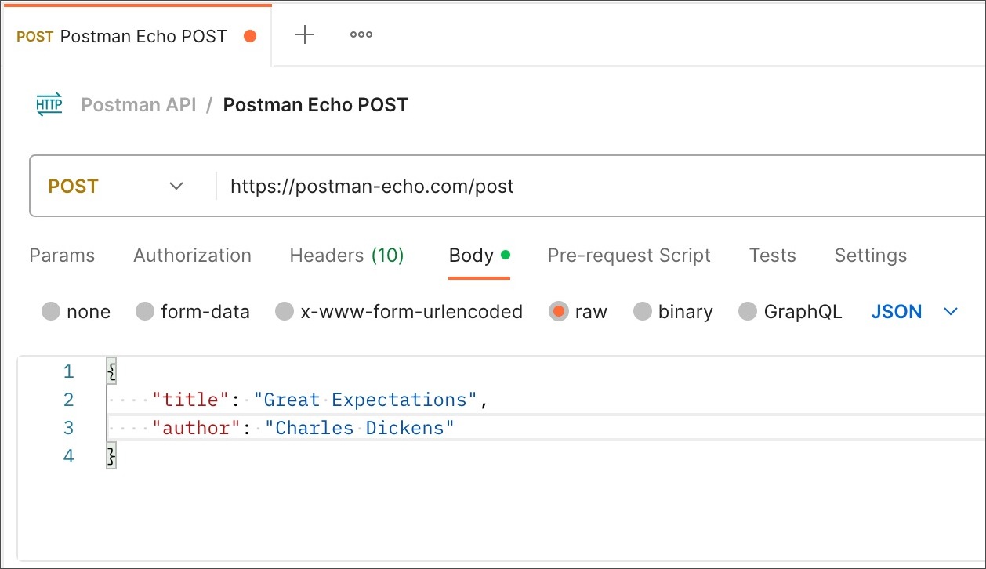The height and width of the screenshot is (569, 986).
Task: Switch to the Tests tab
Action: point(772,256)
